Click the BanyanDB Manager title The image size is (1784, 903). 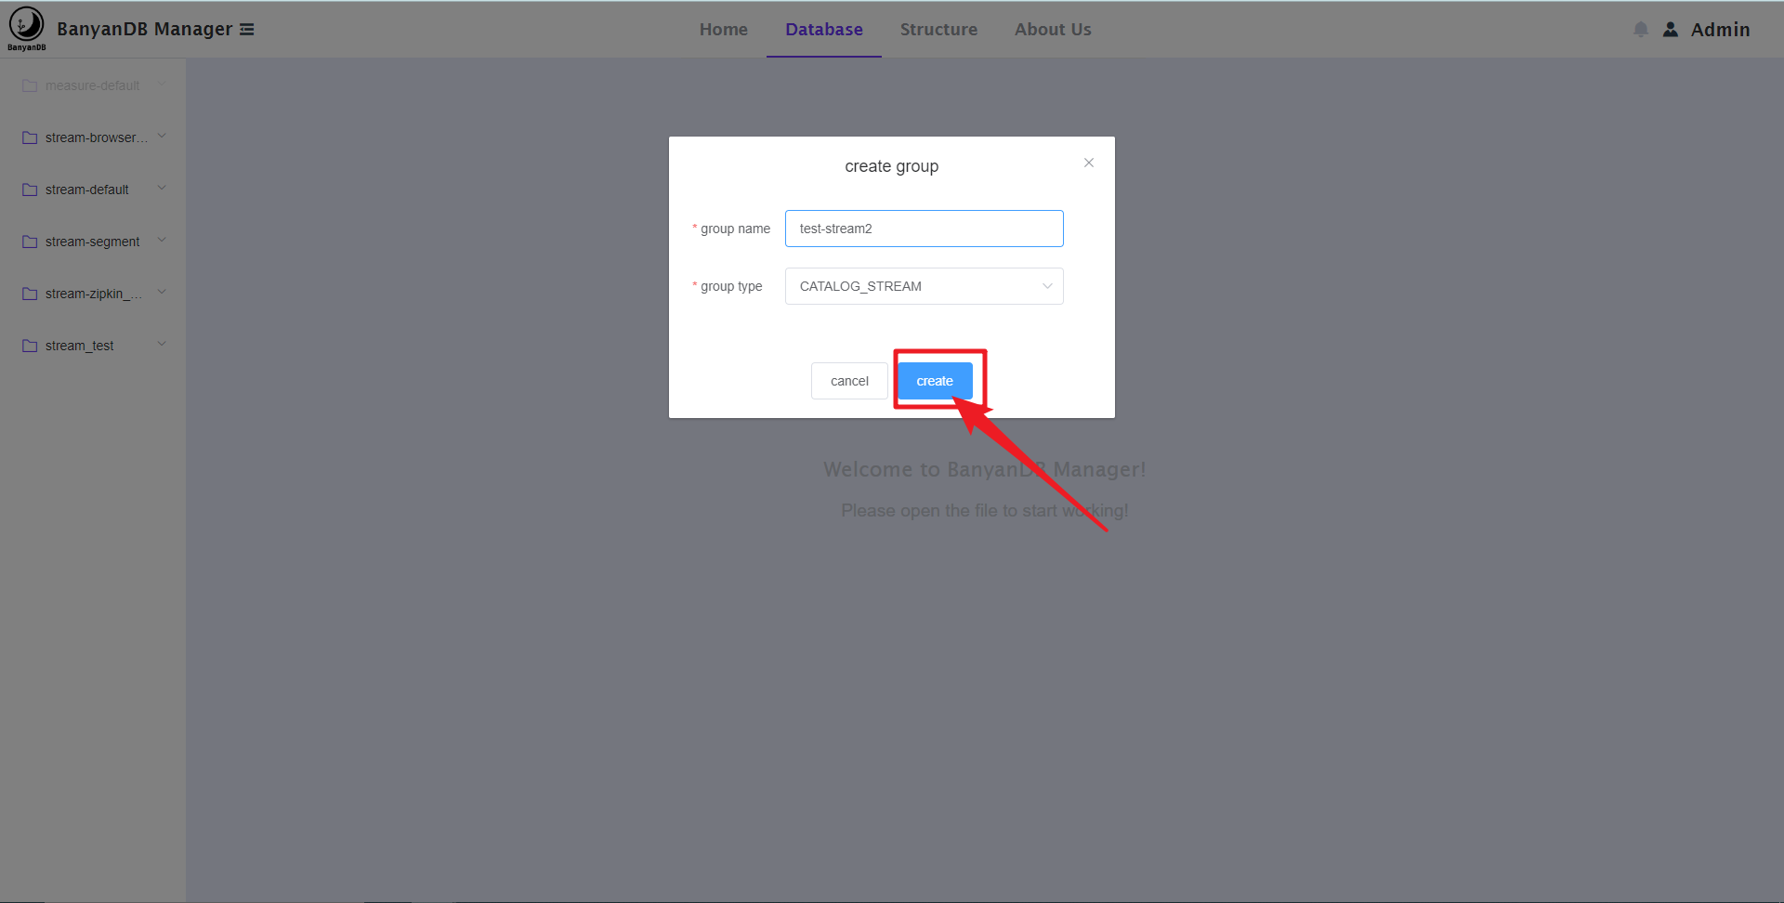coord(145,29)
